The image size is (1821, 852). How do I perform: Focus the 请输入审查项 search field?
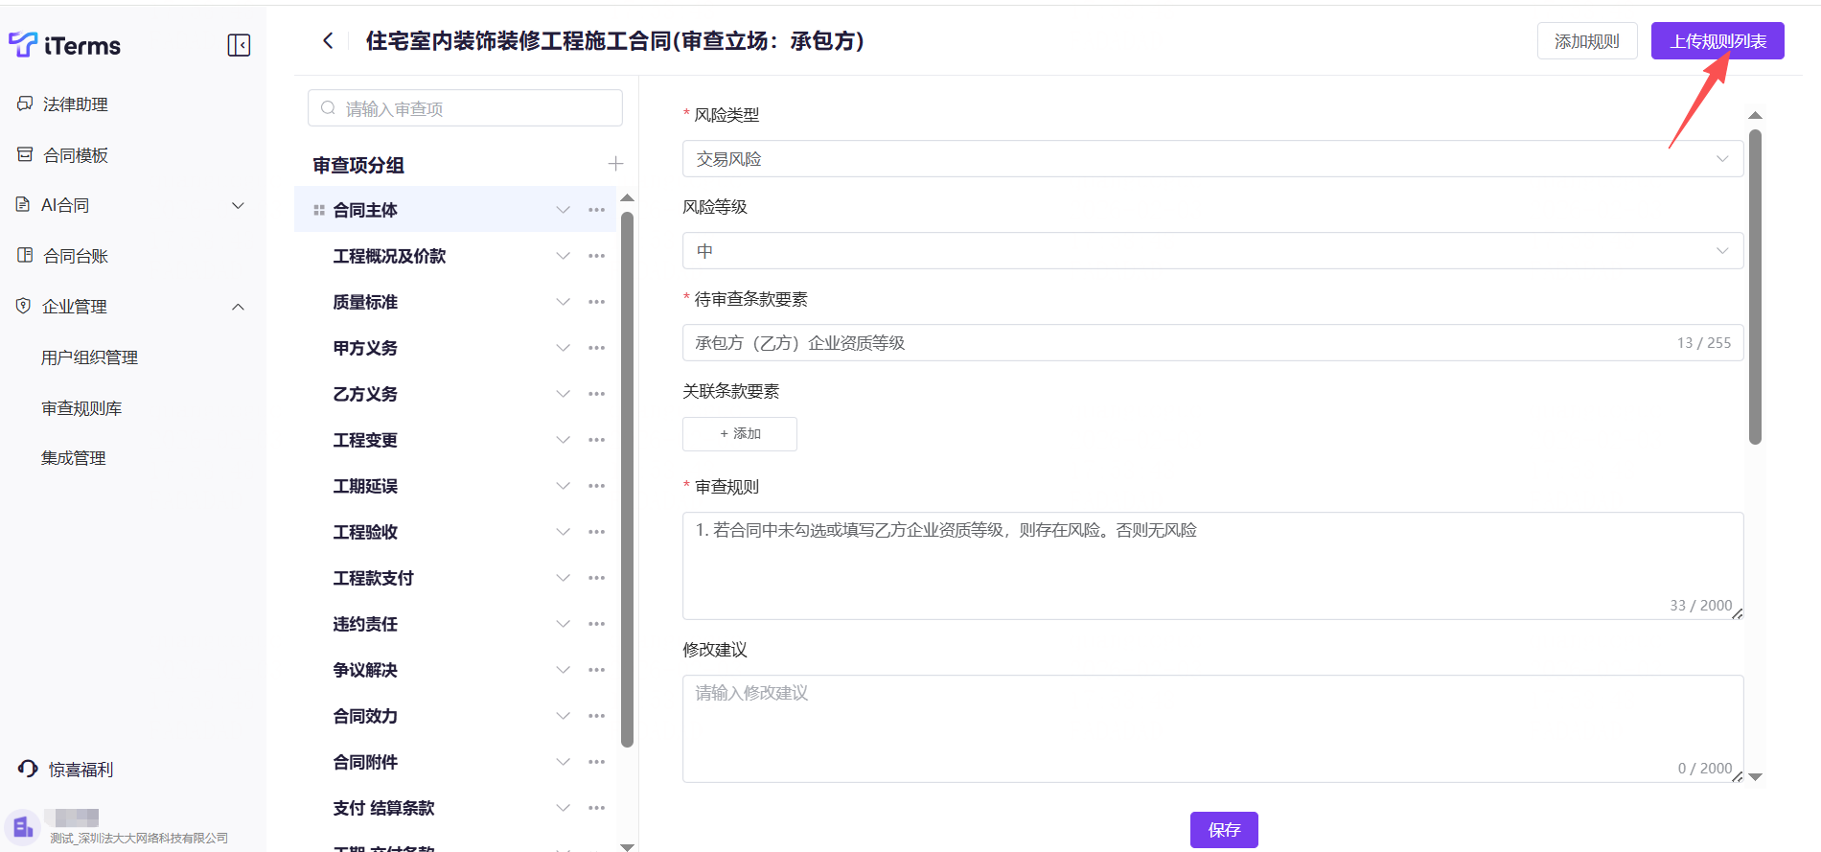465,108
